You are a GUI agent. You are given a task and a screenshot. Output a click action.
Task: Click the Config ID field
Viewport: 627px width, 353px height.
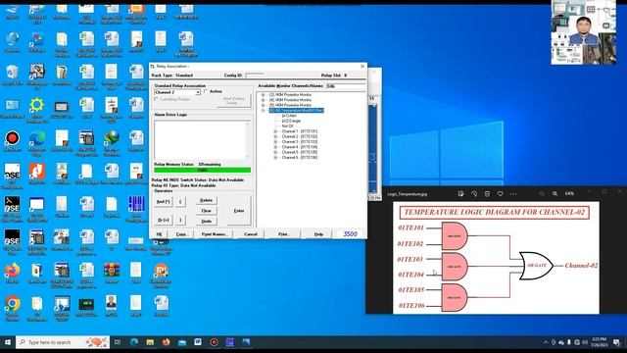[255, 76]
